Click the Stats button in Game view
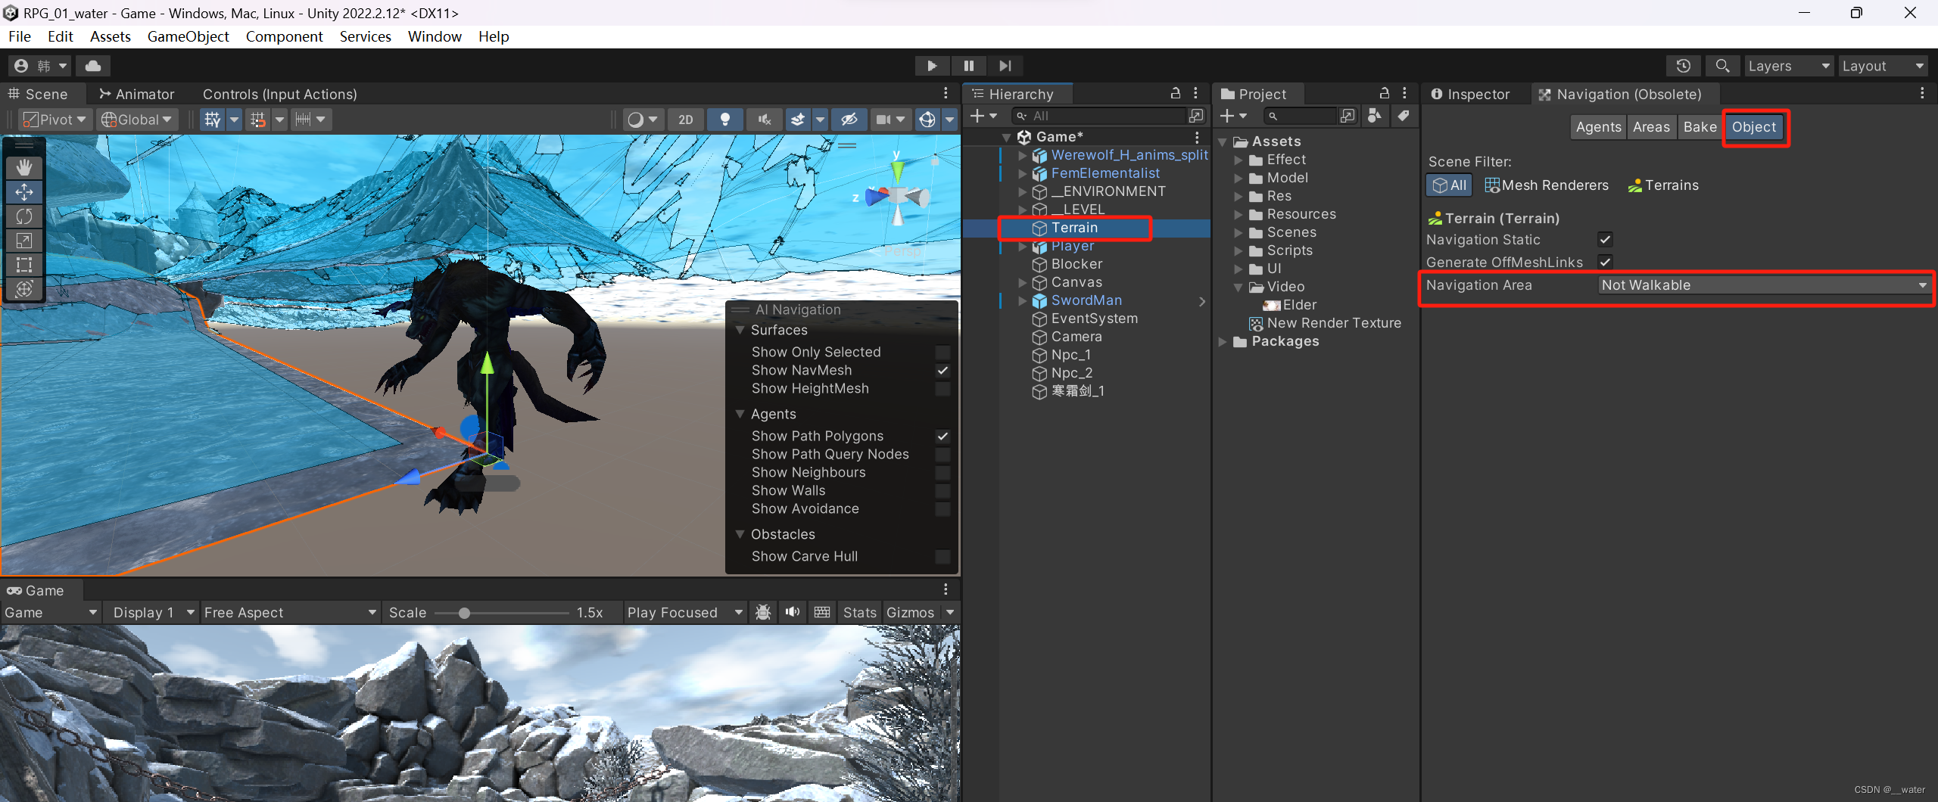 pos(859,612)
